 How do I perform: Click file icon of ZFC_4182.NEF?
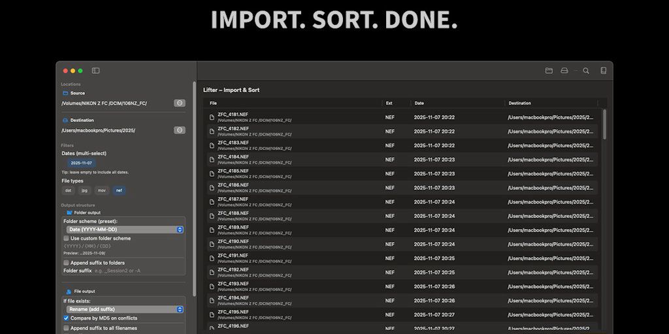coord(212,132)
